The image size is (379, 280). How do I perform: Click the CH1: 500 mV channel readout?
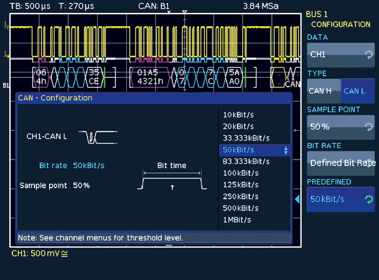pyautogui.click(x=40, y=253)
